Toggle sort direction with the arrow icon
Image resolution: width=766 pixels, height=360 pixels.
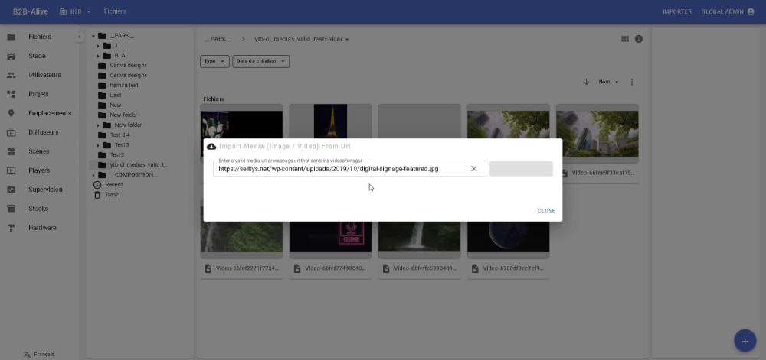pos(586,82)
